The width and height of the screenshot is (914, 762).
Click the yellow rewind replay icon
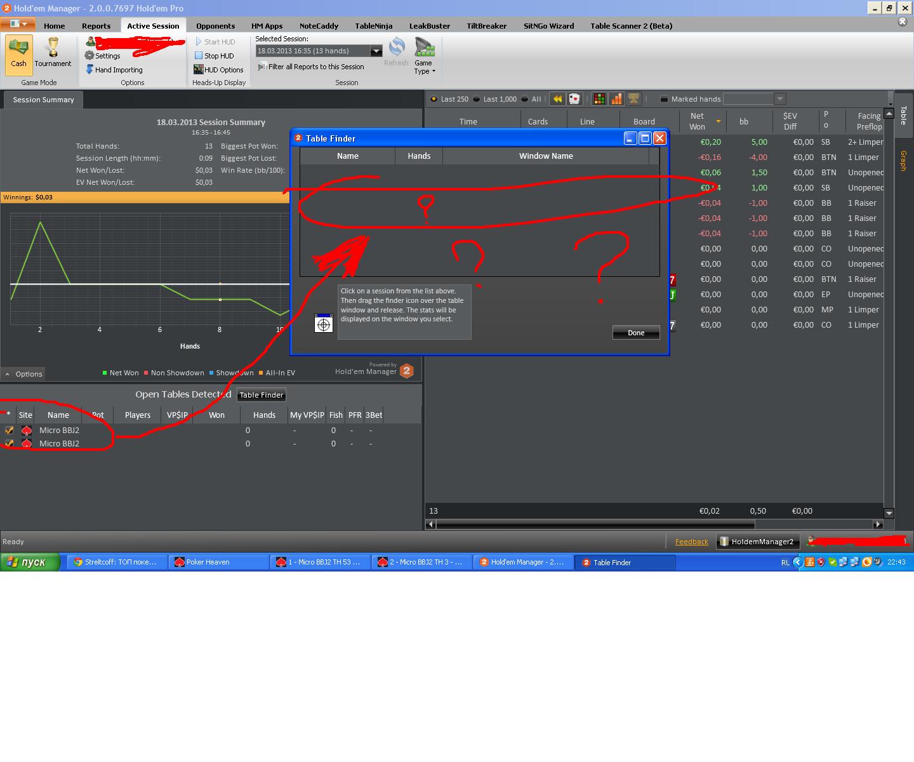[x=557, y=99]
